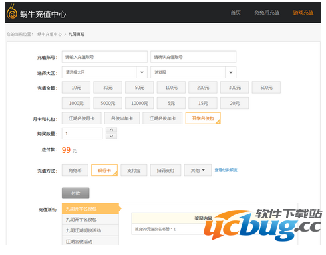Select the second 九阴开学名俊包 activity

(x=90, y=220)
